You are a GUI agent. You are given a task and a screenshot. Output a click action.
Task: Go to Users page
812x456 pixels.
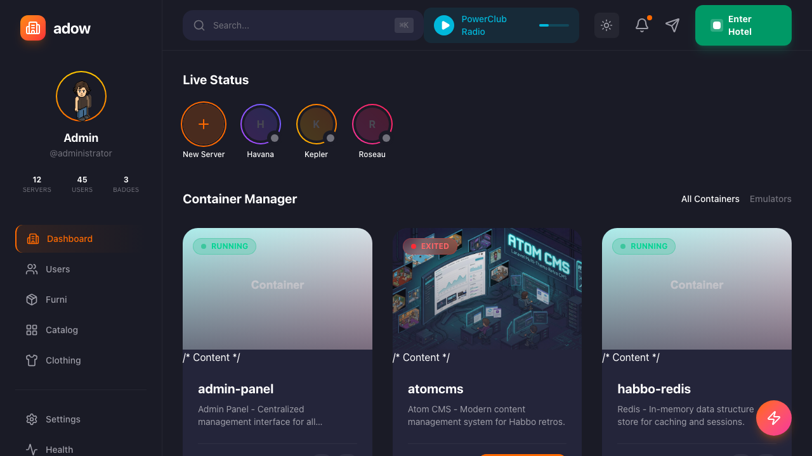coord(57,269)
